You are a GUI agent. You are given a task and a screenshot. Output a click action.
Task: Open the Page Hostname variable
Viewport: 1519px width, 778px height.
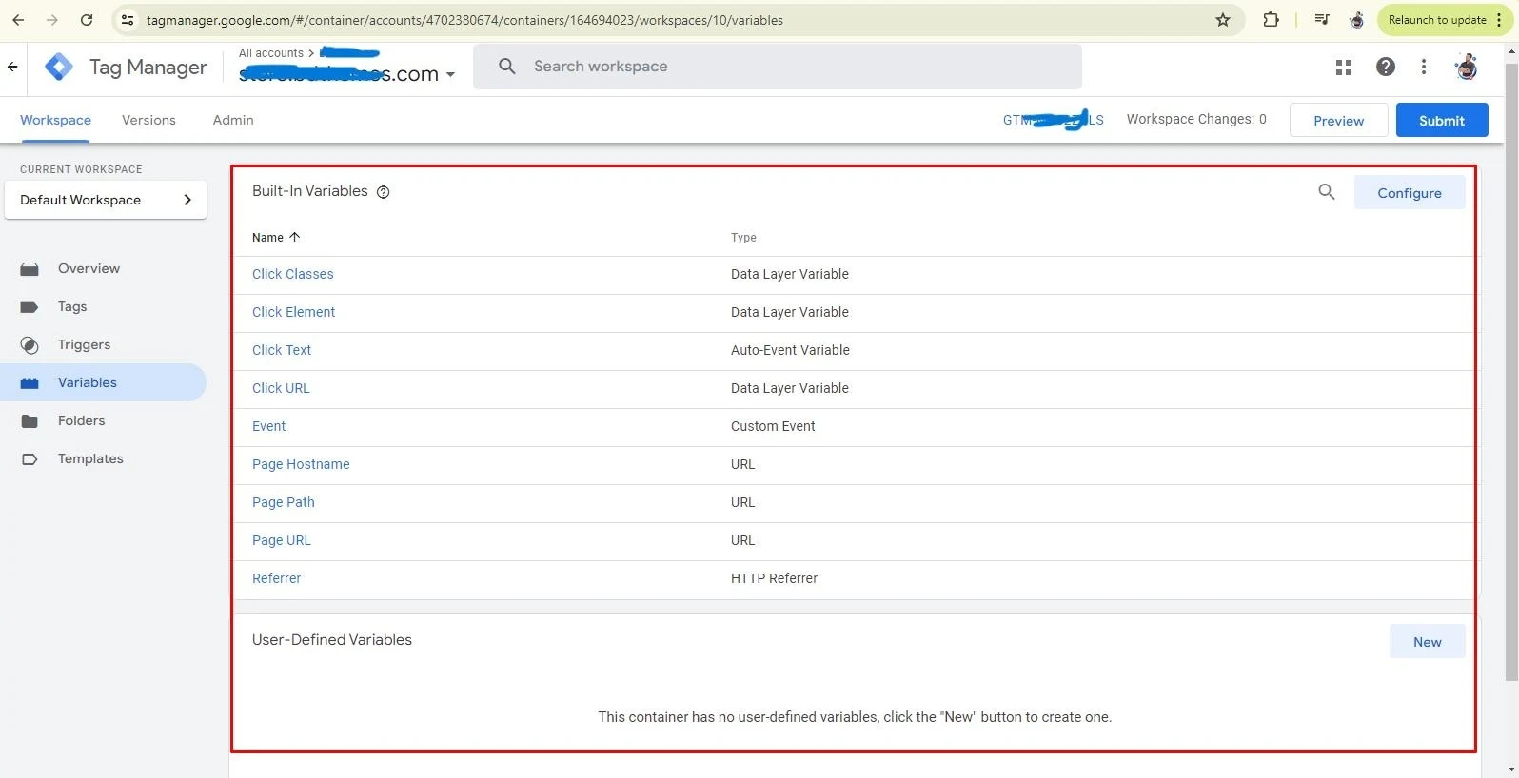[301, 464]
